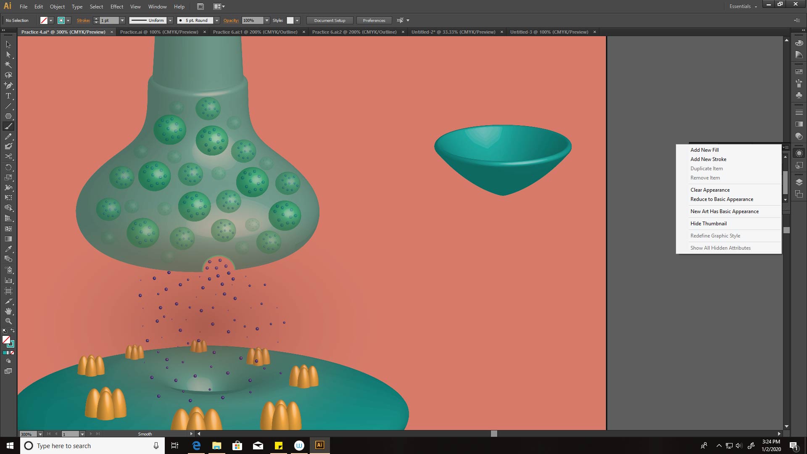Screen dimensions: 807x454
Task: Click the Document Setup button
Action: [330, 20]
